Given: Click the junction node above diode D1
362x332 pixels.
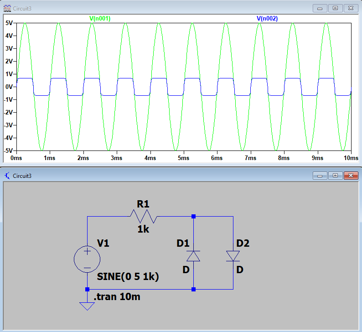Looking at the screenshot, I should pyautogui.click(x=194, y=216).
